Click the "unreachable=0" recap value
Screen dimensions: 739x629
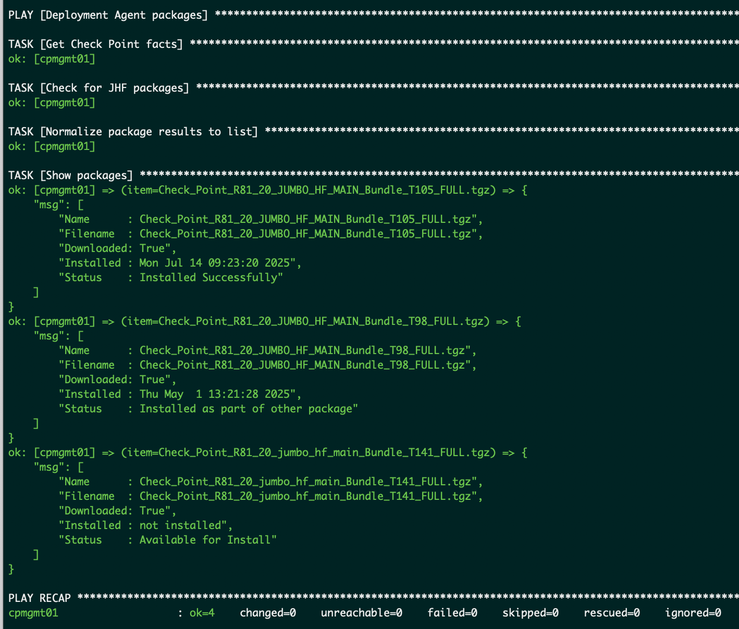click(362, 613)
